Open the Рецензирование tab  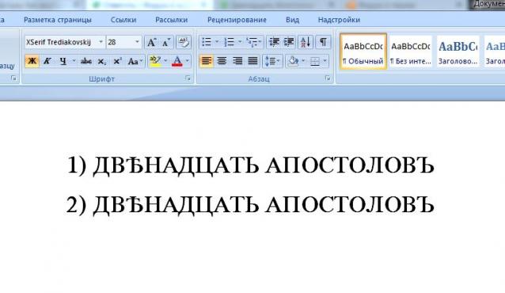[237, 20]
